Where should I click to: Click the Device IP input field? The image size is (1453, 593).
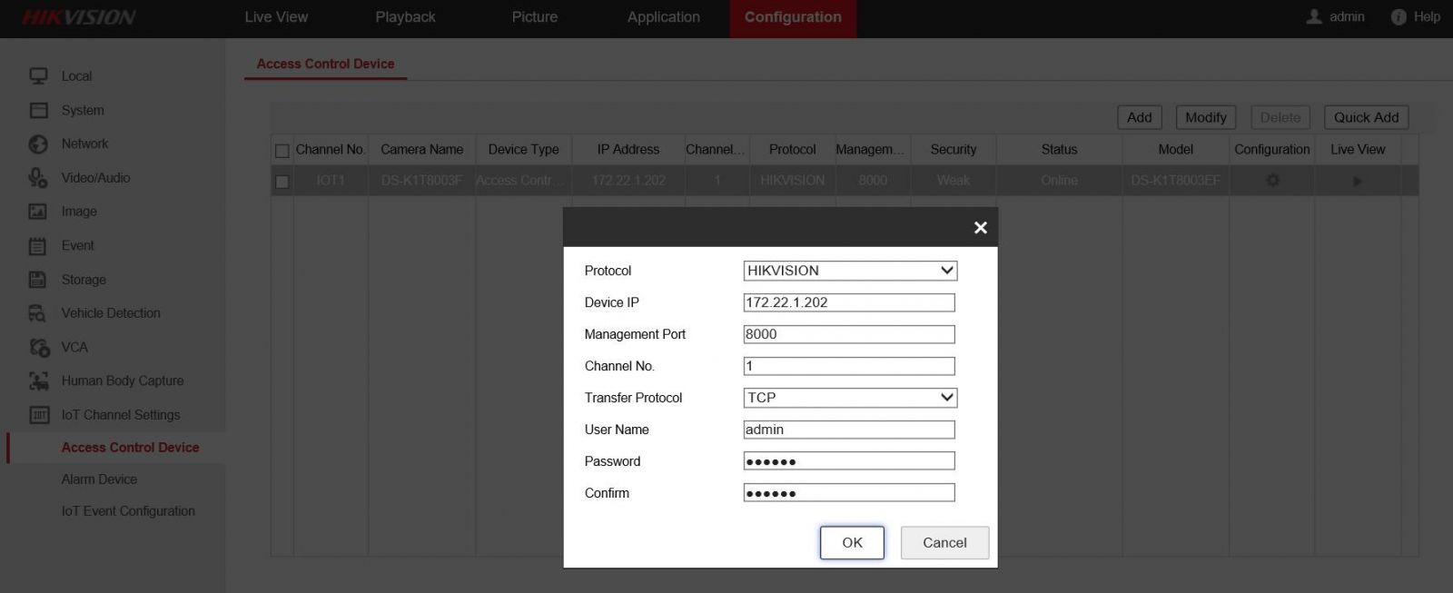849,302
